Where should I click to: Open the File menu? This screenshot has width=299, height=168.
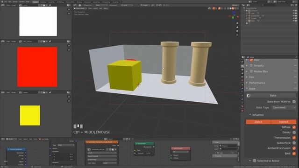click(6, 2)
